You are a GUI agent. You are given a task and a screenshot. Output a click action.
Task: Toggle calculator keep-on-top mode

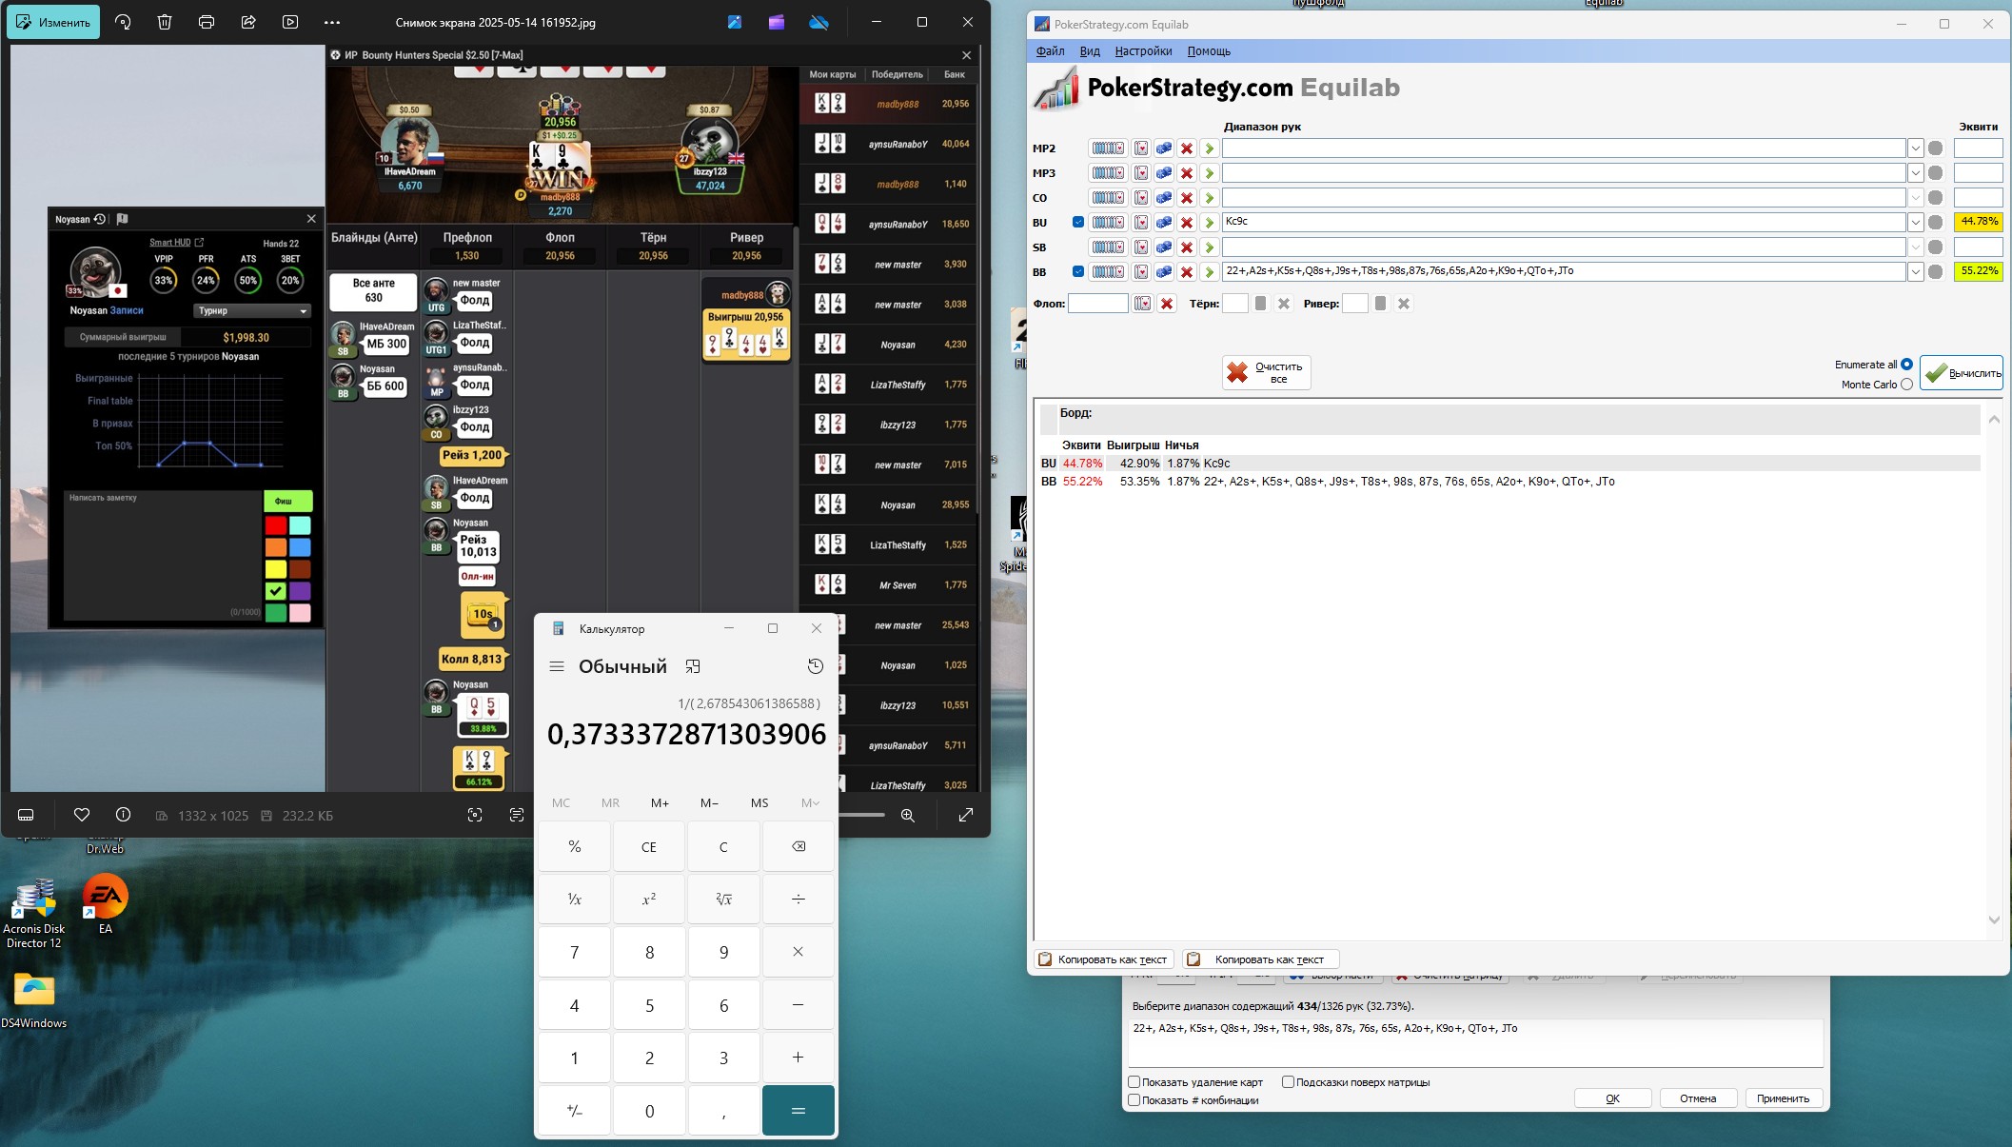click(x=693, y=666)
